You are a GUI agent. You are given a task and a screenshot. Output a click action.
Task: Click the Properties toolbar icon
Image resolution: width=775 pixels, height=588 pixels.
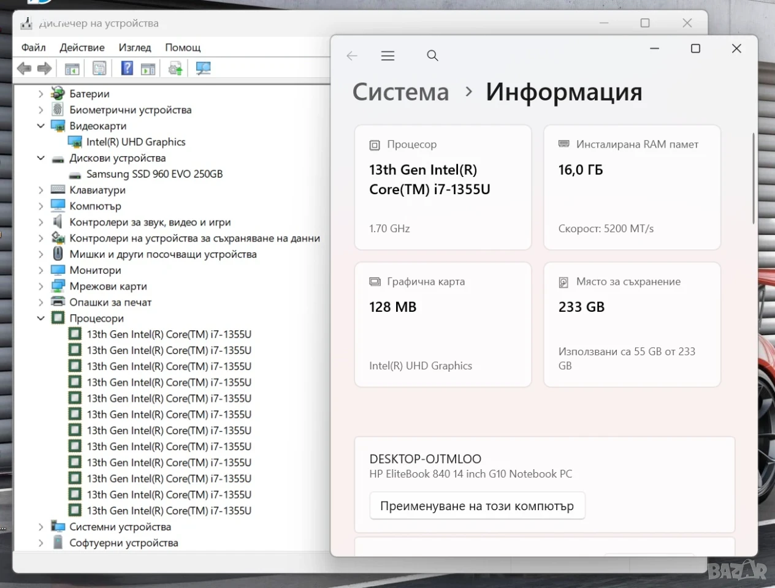(x=99, y=69)
